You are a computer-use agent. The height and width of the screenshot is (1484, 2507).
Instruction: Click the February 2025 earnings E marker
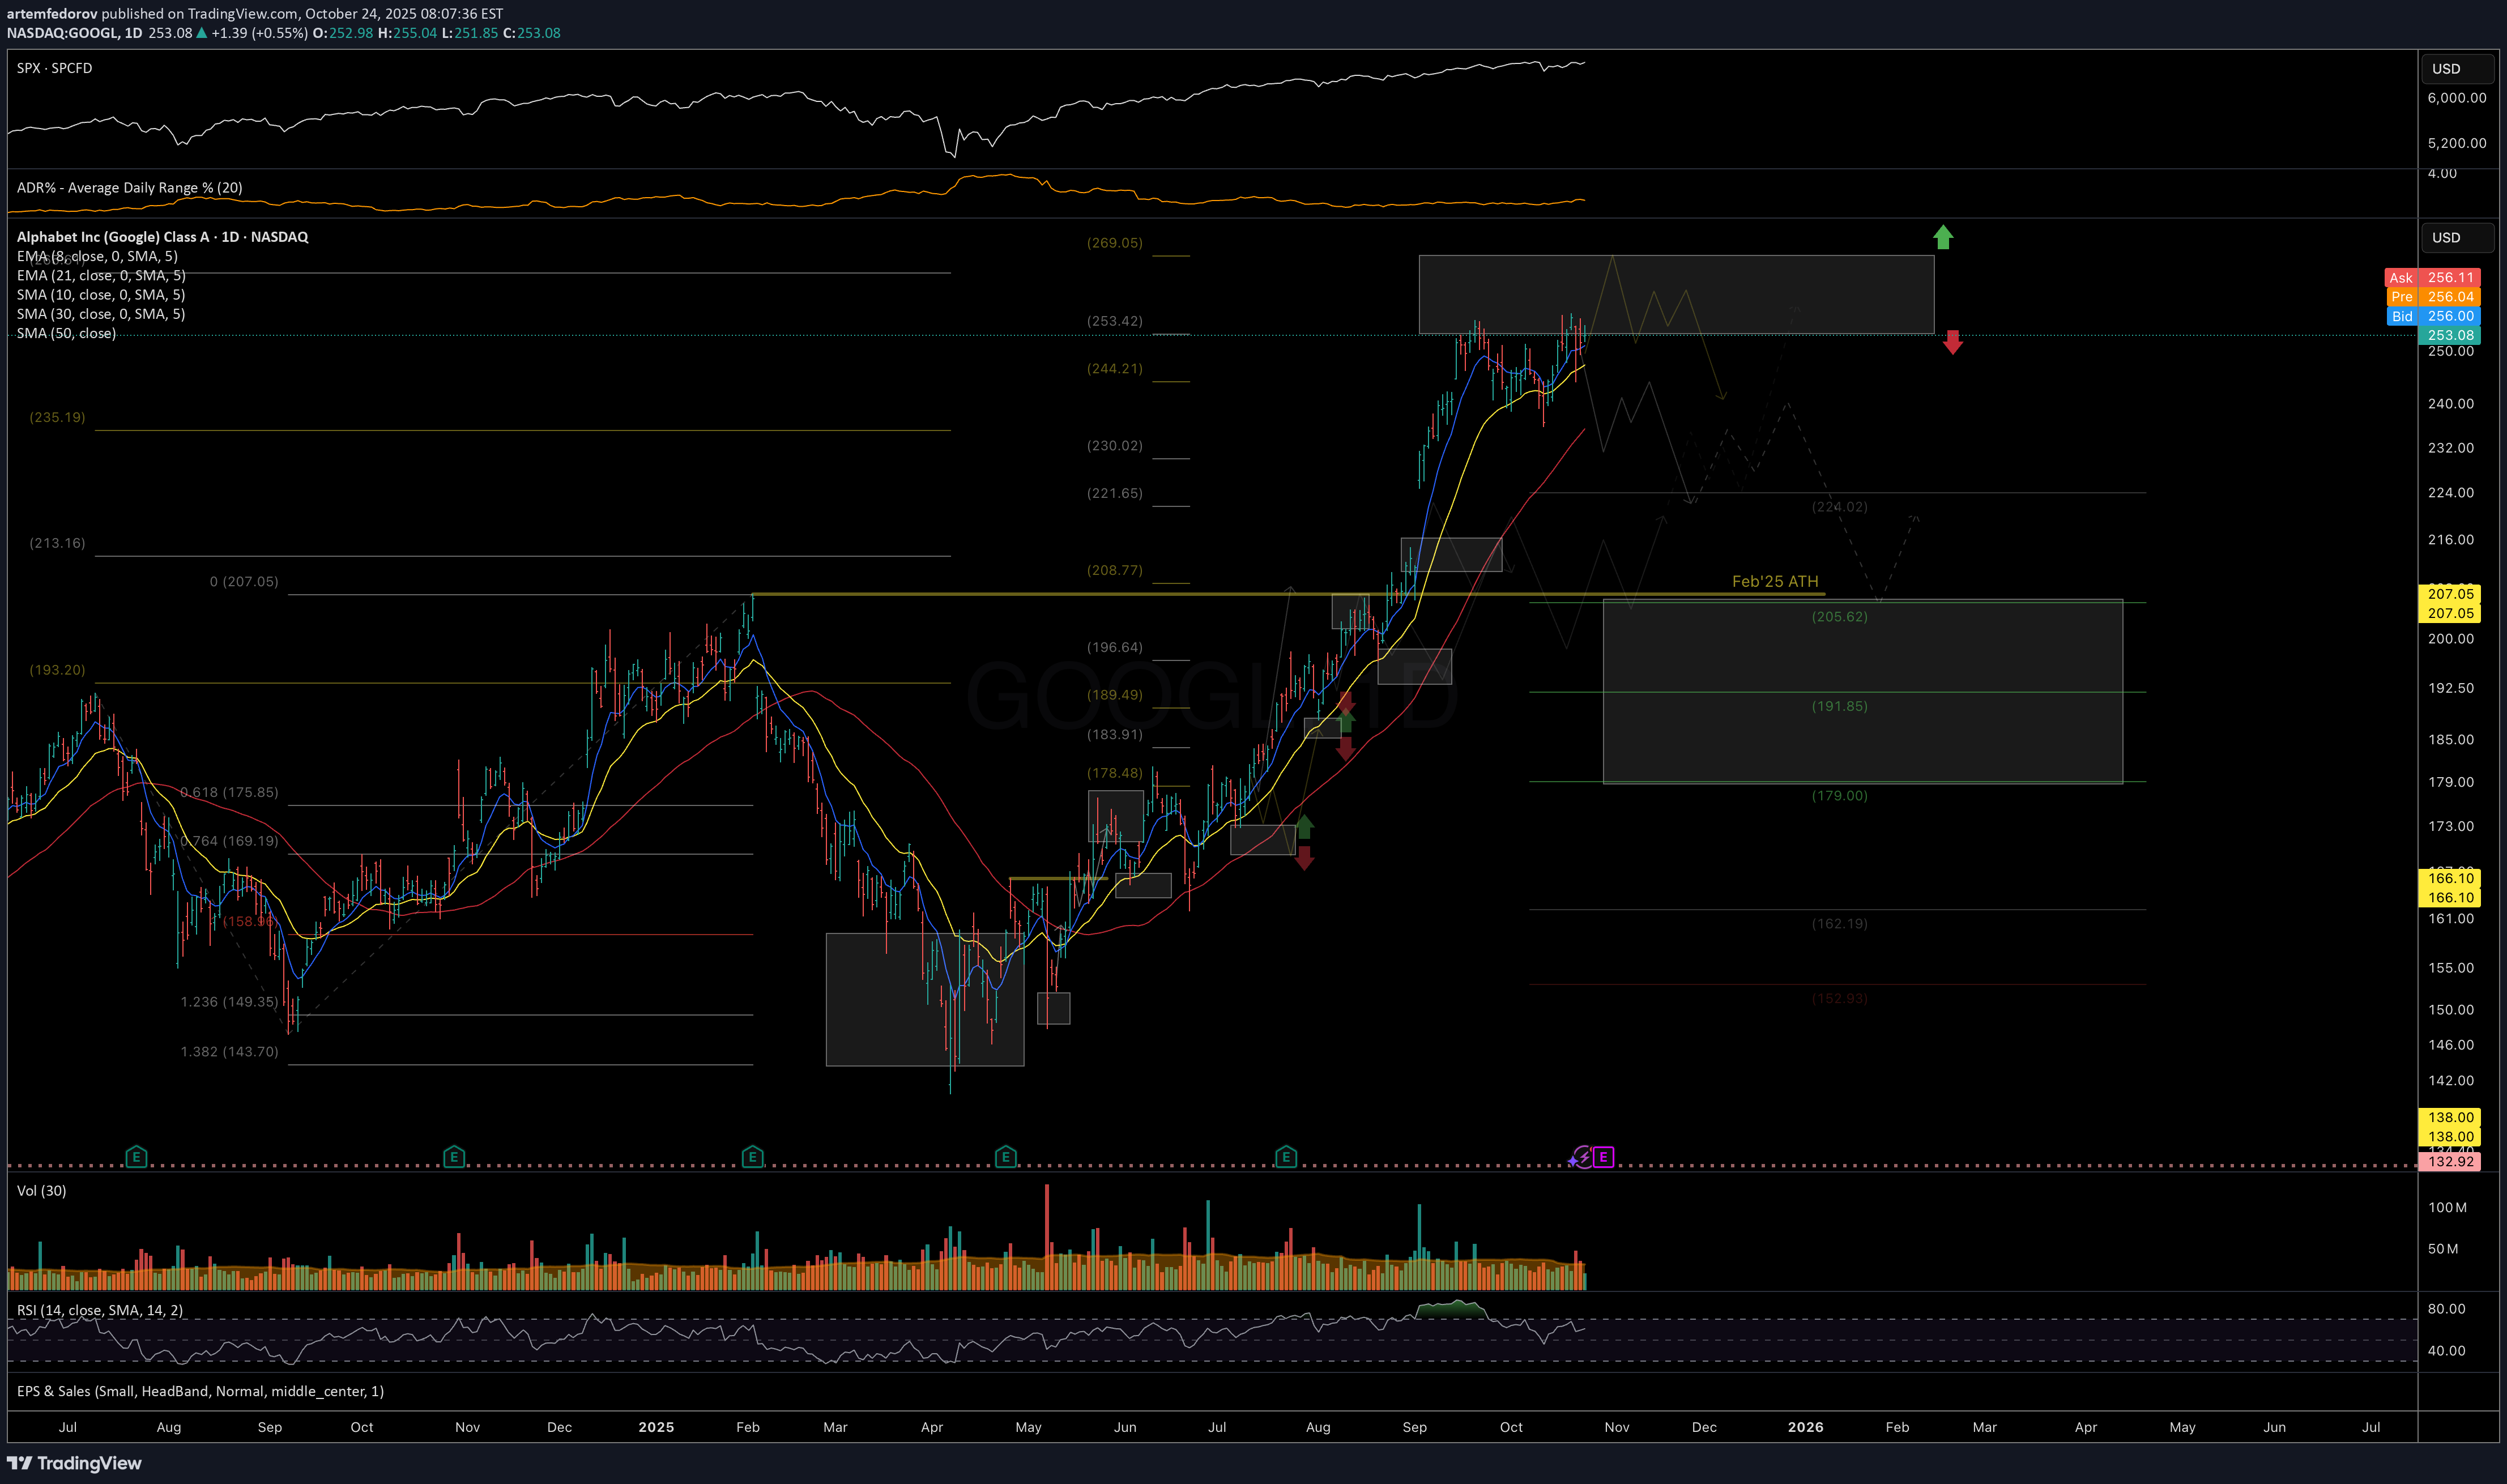pyautogui.click(x=752, y=1157)
